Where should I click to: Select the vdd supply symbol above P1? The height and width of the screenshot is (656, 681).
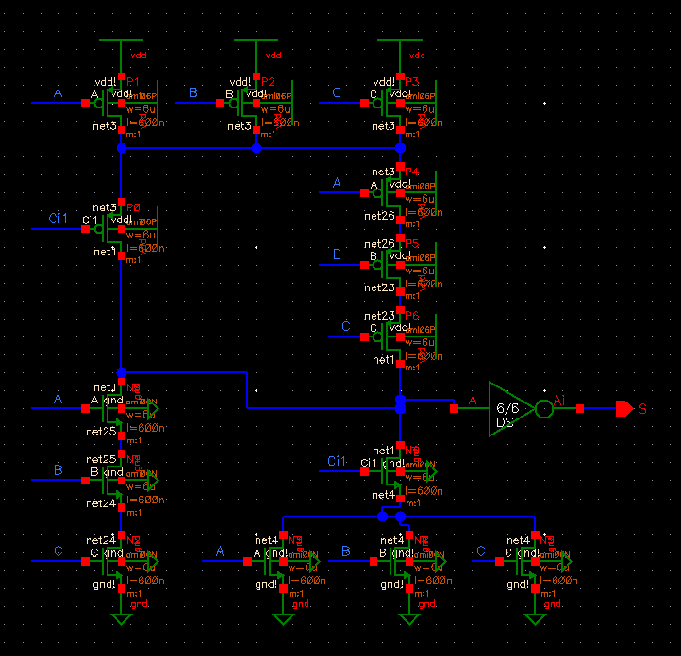pos(121,57)
